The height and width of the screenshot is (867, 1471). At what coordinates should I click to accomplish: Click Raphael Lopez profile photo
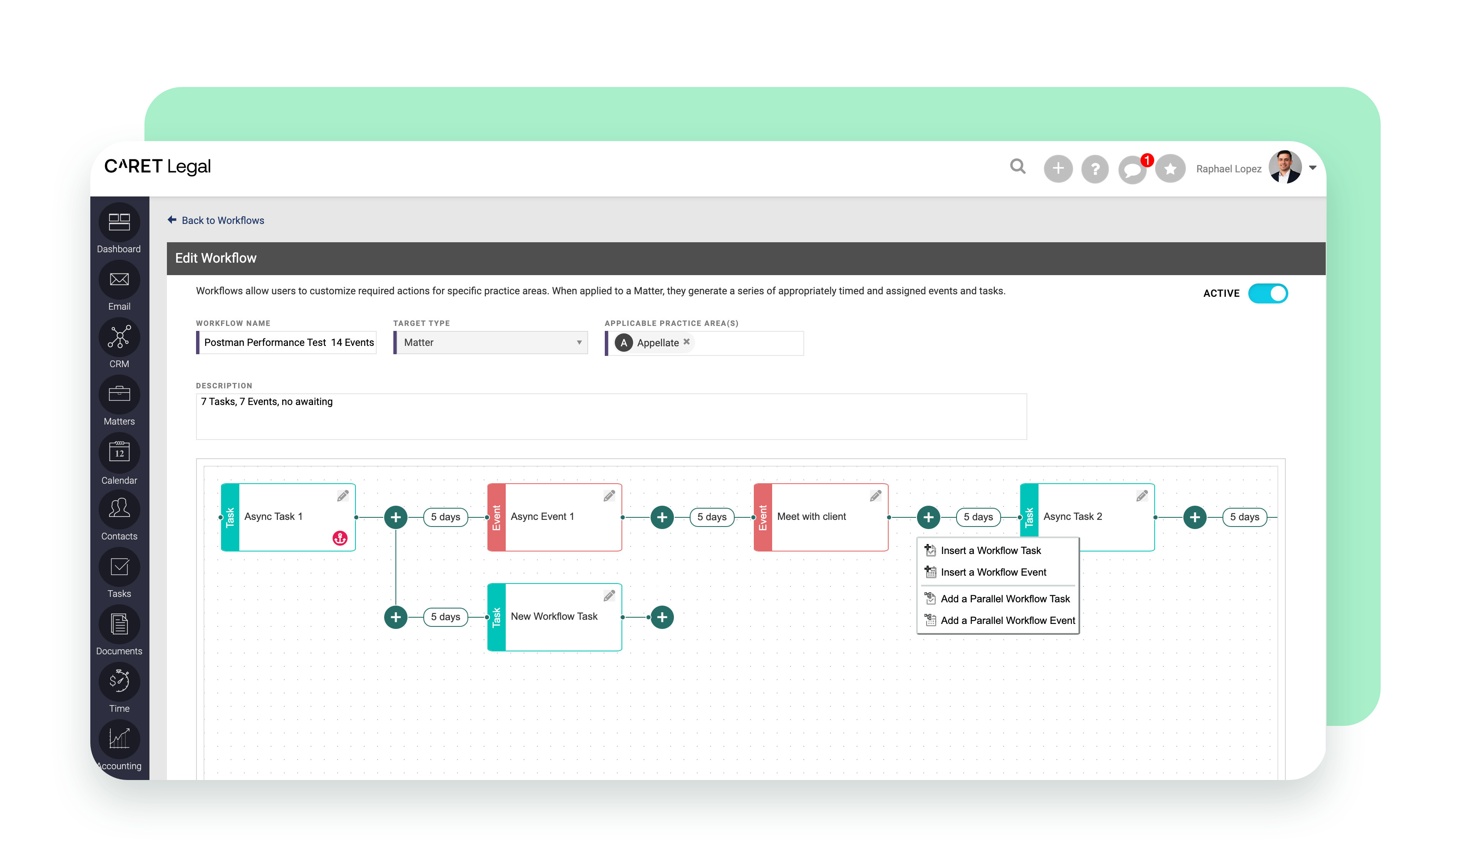pos(1285,167)
